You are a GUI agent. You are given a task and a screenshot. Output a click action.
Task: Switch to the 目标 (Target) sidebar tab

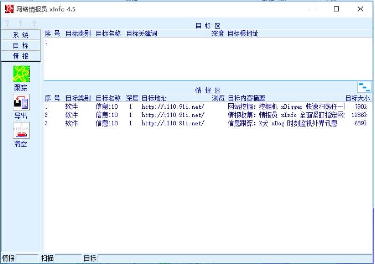pyautogui.click(x=20, y=46)
